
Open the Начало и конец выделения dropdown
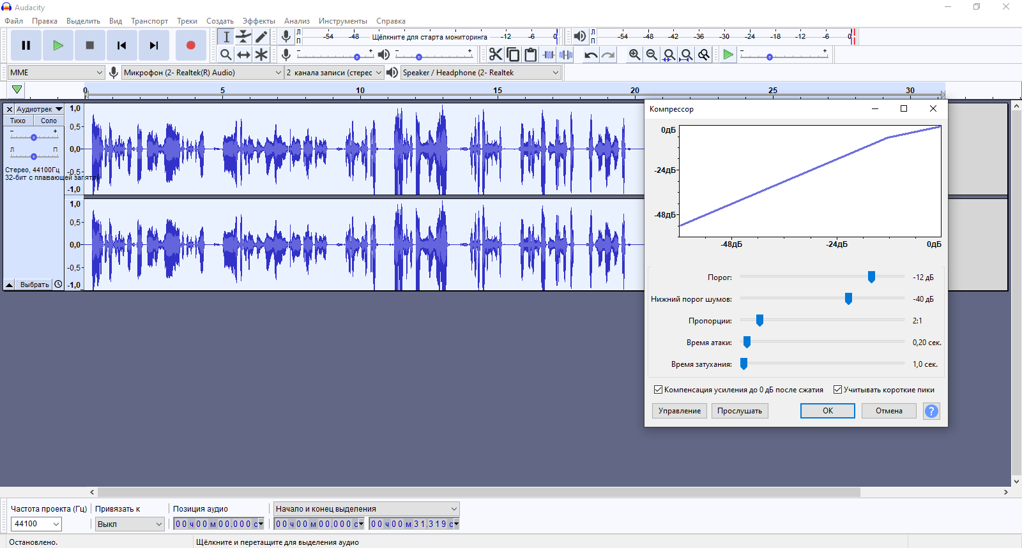[x=367, y=508]
